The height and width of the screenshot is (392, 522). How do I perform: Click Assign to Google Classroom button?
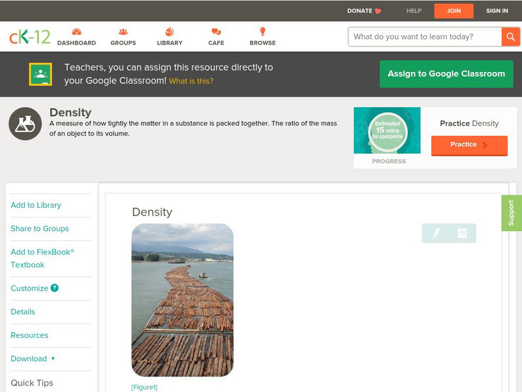pyautogui.click(x=446, y=74)
